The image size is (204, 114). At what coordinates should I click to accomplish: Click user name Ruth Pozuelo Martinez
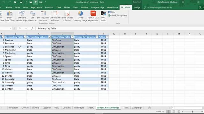click(x=167, y=2)
